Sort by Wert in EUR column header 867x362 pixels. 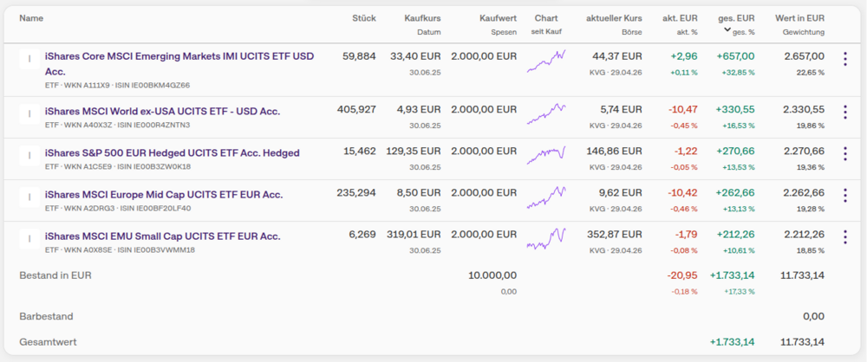799,18
